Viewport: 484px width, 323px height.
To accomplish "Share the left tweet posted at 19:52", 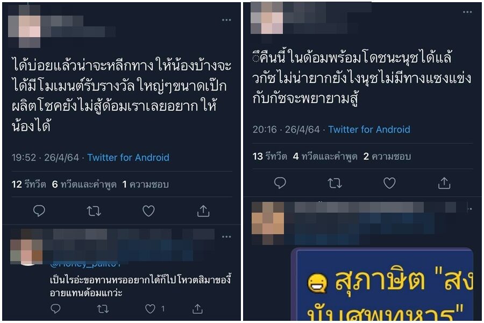I will click(203, 211).
